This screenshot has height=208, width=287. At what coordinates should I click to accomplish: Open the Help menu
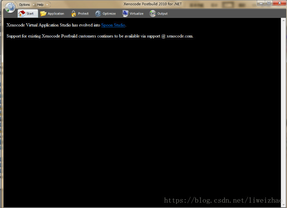pos(40,5)
